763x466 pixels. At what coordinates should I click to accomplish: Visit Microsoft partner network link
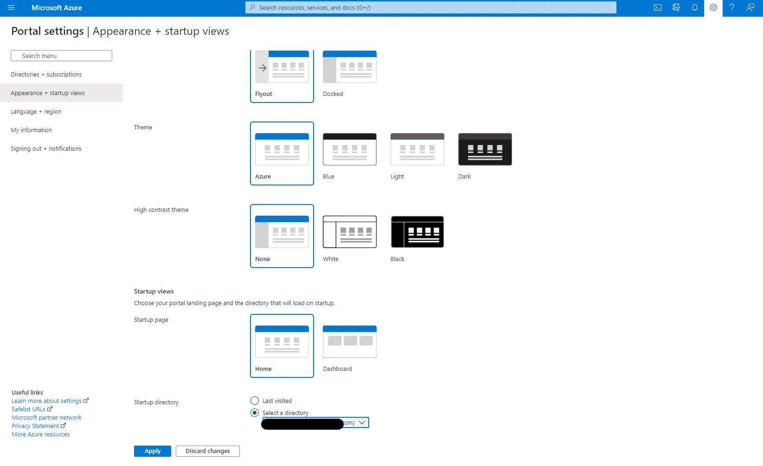click(x=46, y=418)
